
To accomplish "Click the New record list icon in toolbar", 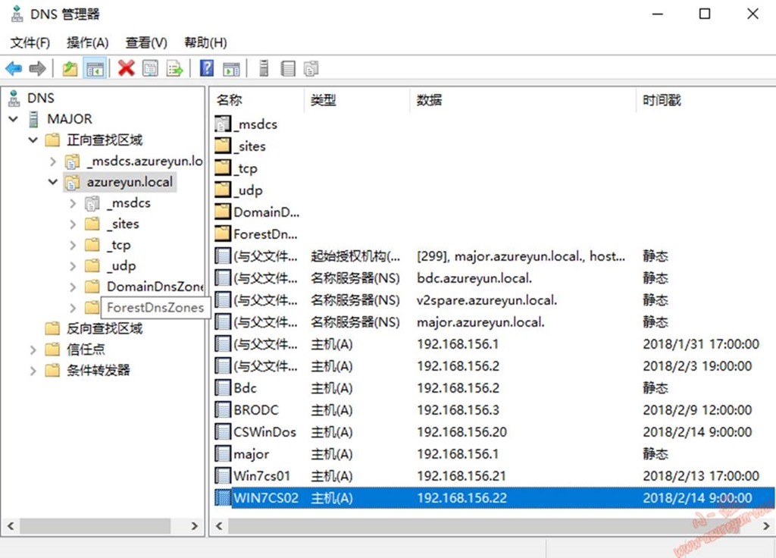I will click(287, 68).
